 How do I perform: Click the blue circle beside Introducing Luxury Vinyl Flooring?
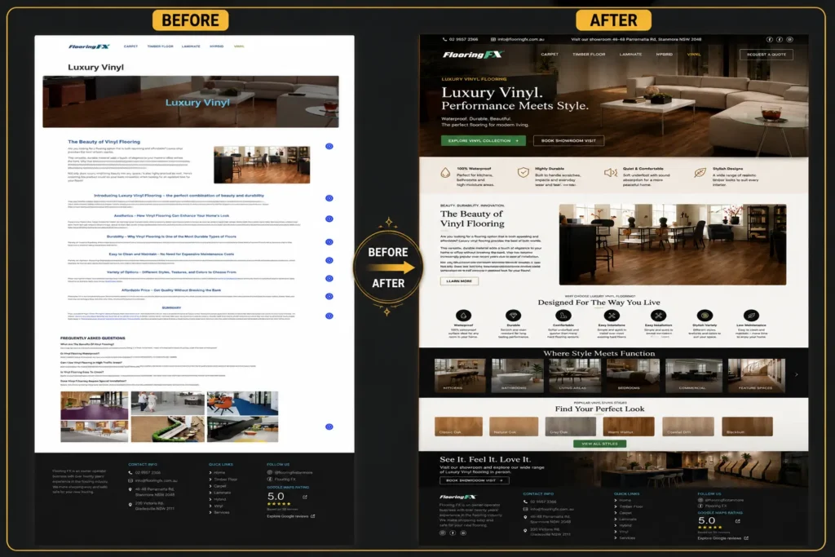[x=329, y=198]
